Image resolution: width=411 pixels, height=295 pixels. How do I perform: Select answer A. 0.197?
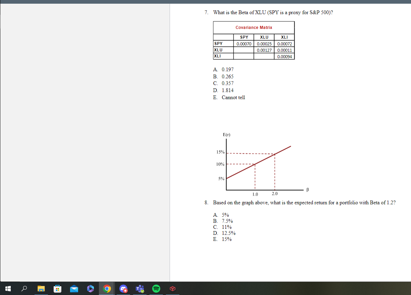(223, 69)
